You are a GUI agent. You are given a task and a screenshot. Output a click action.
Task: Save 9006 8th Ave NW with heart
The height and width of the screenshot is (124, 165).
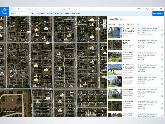click(162, 42)
